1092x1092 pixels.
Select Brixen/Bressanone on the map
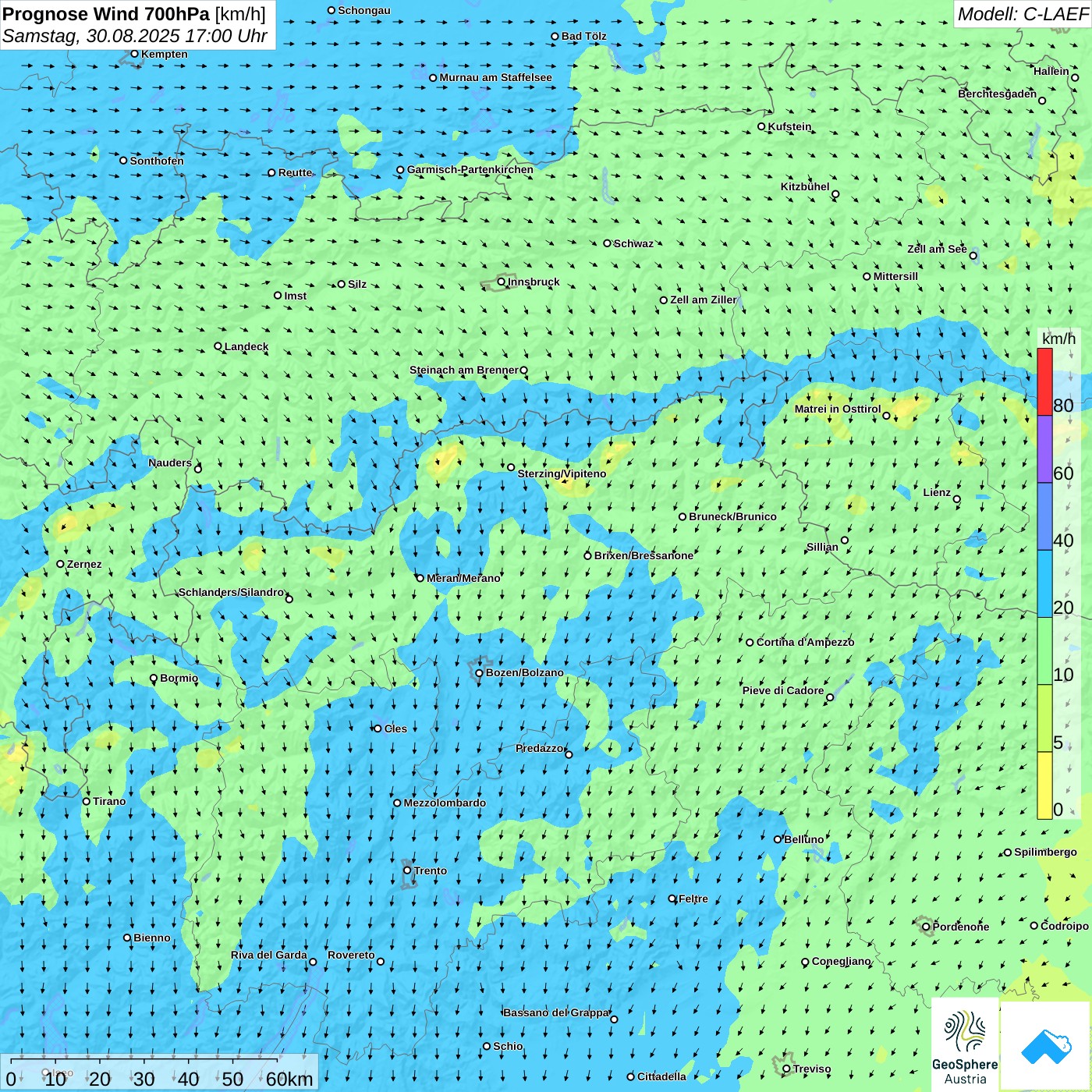pos(588,555)
